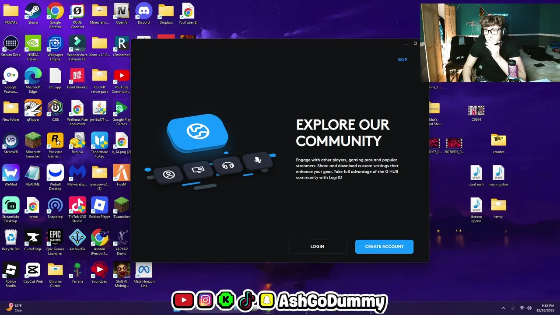The image size is (560, 315).
Task: Select the emotes folder on desktop
Action: 498,143
